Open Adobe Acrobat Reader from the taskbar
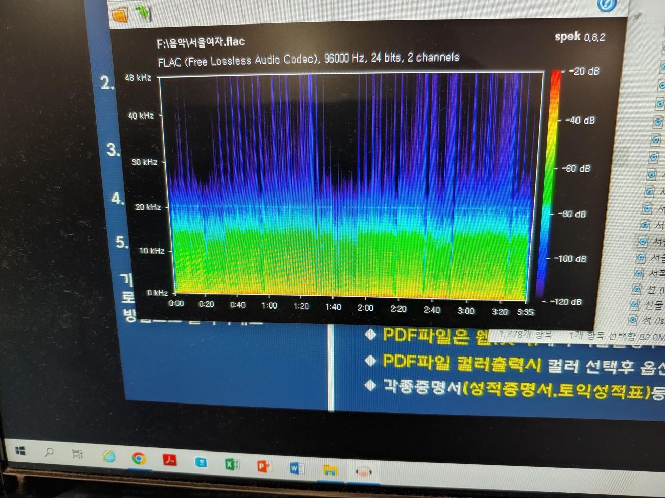 169,460
